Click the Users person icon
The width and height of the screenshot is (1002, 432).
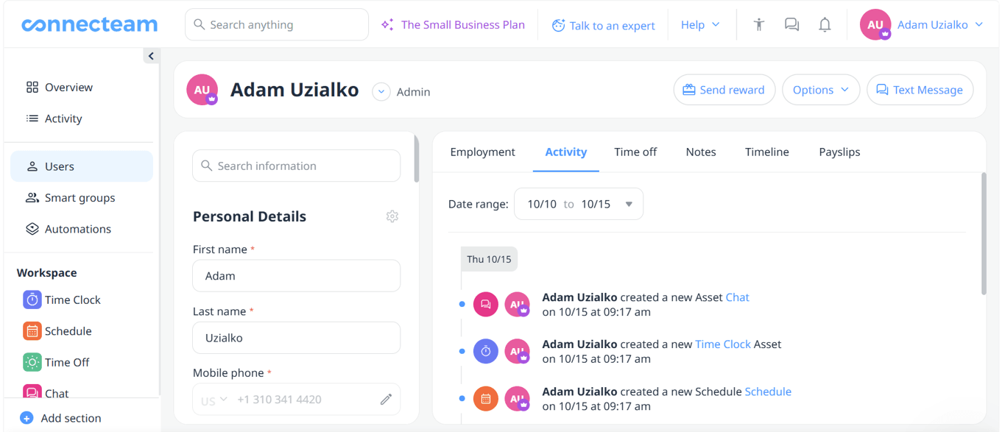pyautogui.click(x=32, y=166)
